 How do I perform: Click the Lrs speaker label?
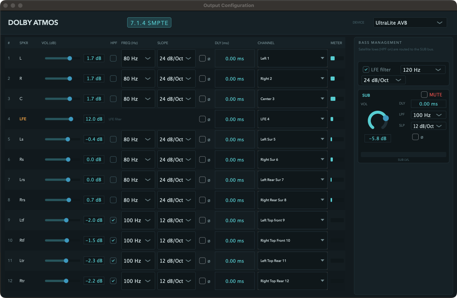[23, 180]
